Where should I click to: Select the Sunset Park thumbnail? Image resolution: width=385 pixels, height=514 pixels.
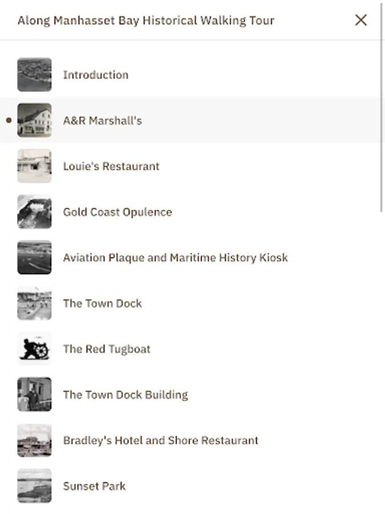tap(34, 486)
